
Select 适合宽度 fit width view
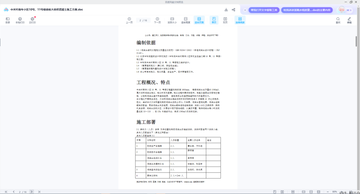(185, 20)
